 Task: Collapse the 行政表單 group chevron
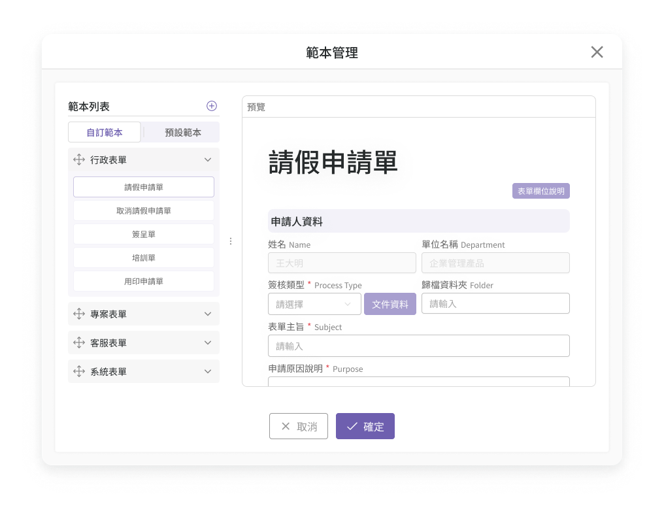(208, 159)
